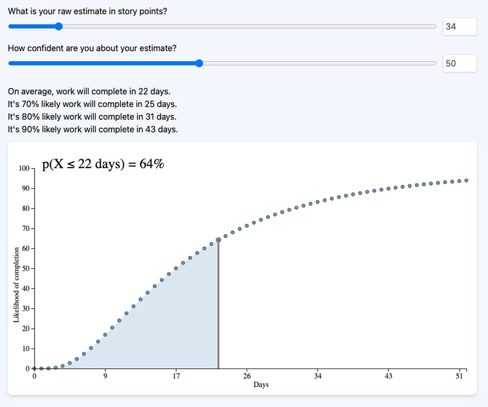The image size is (488, 407).
Task: Click the story points input showing 34
Action: (460, 26)
